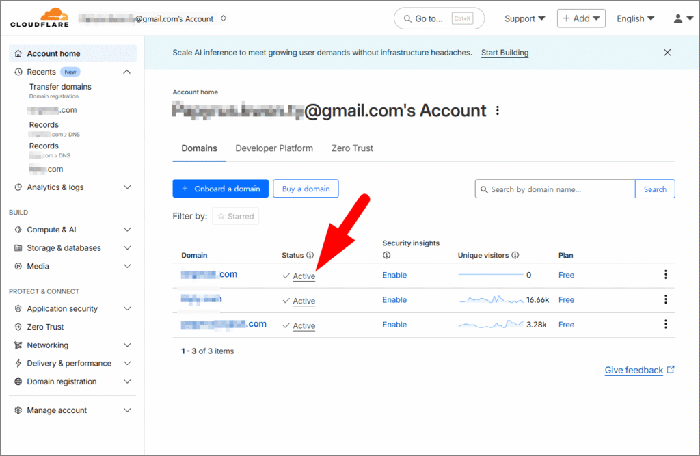Open the first domain row's three-dot menu
The image size is (700, 456).
pyautogui.click(x=665, y=275)
